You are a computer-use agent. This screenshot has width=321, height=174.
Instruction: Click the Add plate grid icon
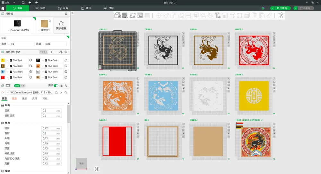tap(125, 15)
